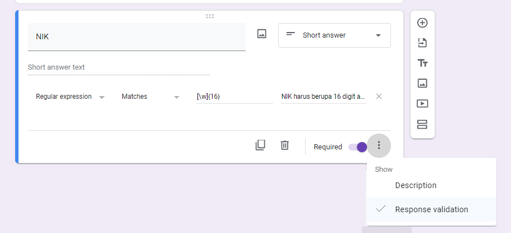The image size is (511, 233).
Task: Edit the NIK harus berupa error text
Action: pyautogui.click(x=324, y=97)
